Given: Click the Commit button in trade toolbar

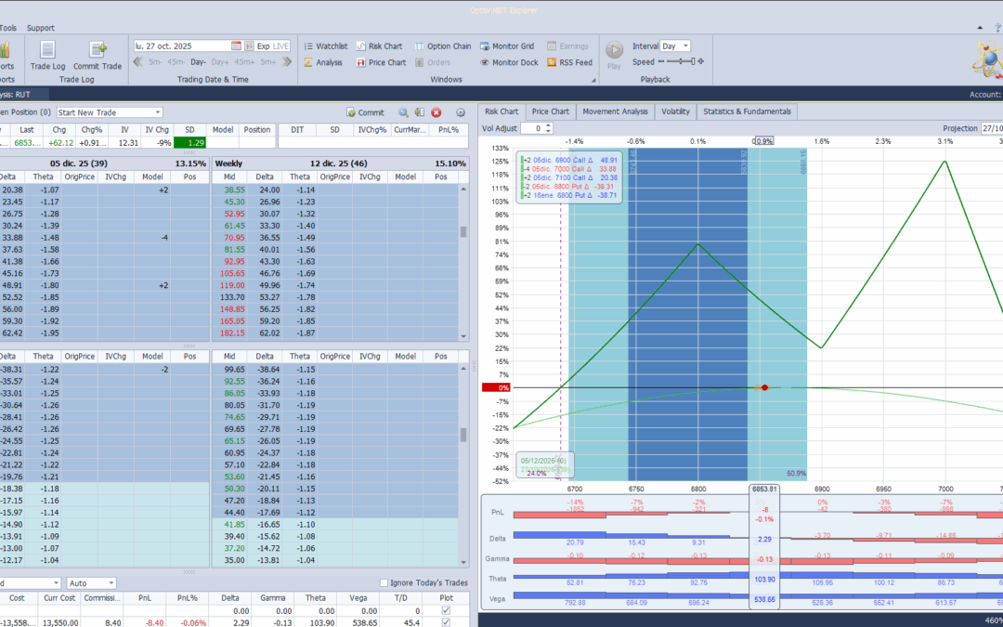Looking at the screenshot, I should click(x=365, y=112).
